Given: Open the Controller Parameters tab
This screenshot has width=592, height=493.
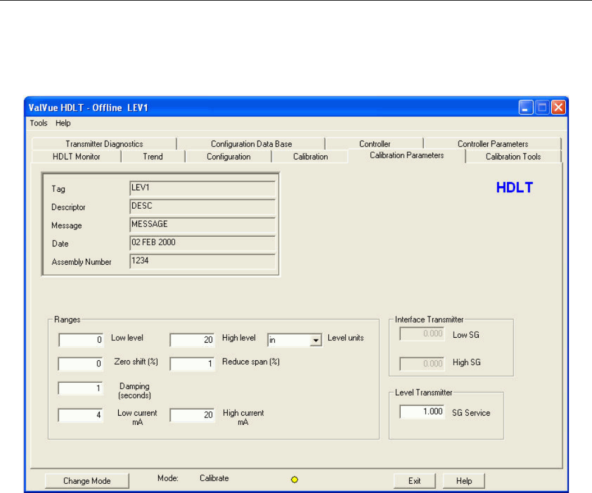Looking at the screenshot, I should [x=493, y=144].
